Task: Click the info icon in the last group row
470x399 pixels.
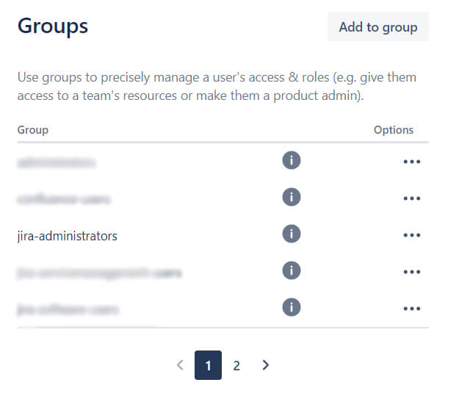Action: tap(292, 307)
